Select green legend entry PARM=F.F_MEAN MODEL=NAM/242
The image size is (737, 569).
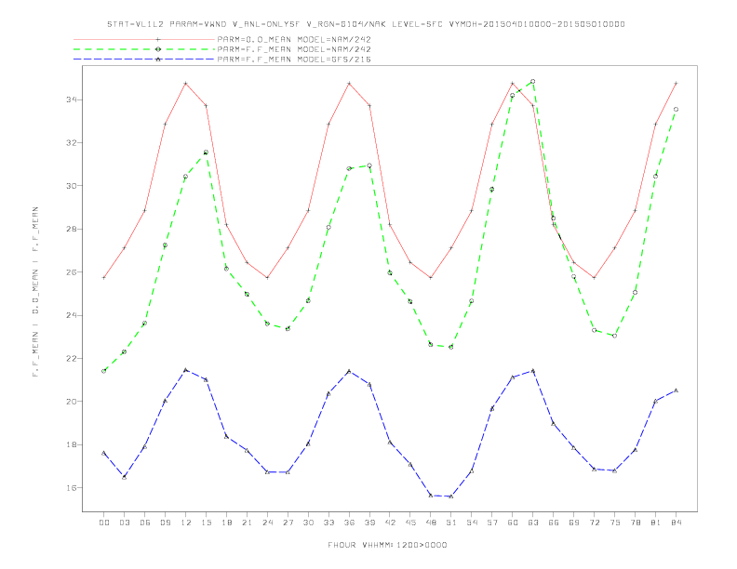tap(294, 49)
